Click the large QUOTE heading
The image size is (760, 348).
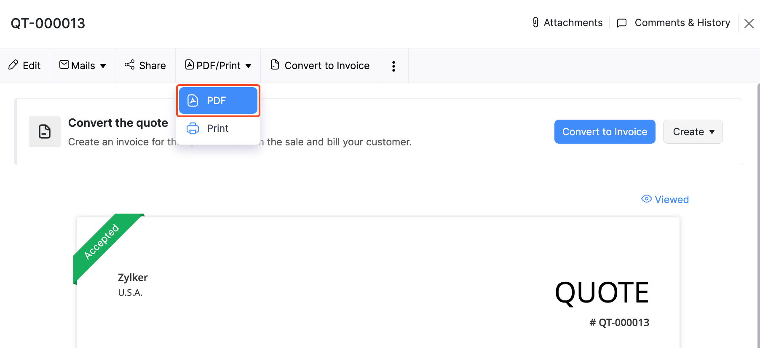click(x=602, y=292)
